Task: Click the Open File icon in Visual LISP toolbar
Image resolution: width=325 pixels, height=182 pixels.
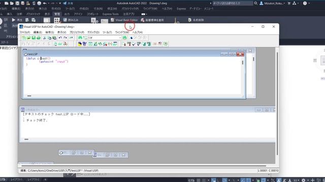Action: tap(28, 38)
